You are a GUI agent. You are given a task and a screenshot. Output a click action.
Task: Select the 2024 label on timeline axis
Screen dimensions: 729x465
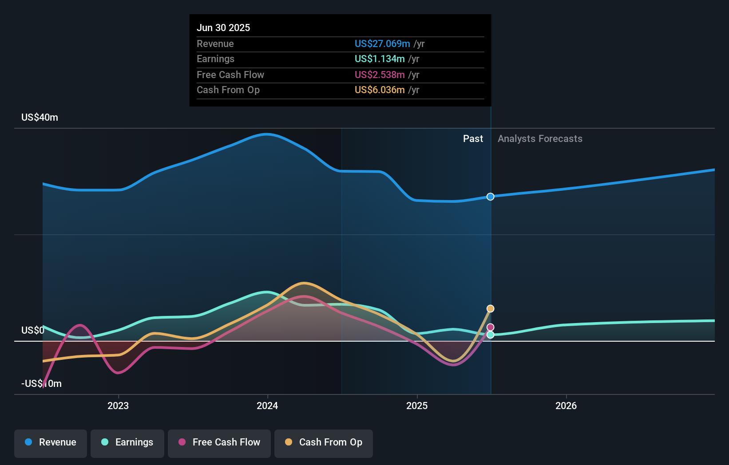coord(267,405)
